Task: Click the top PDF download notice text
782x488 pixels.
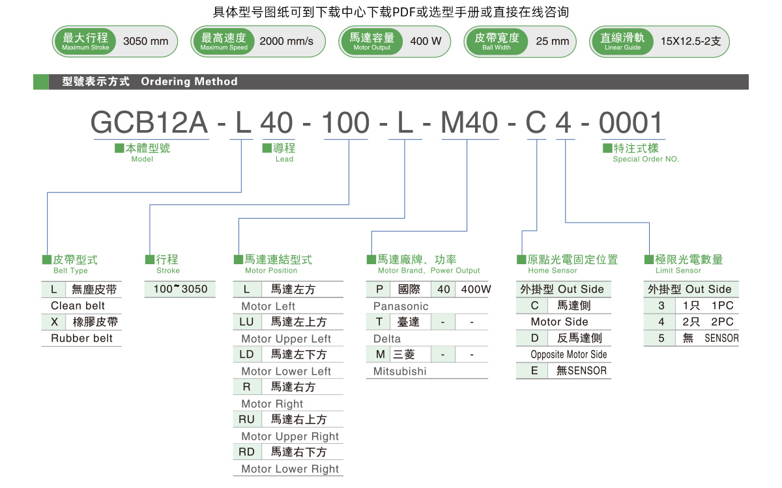Action: 391,12
